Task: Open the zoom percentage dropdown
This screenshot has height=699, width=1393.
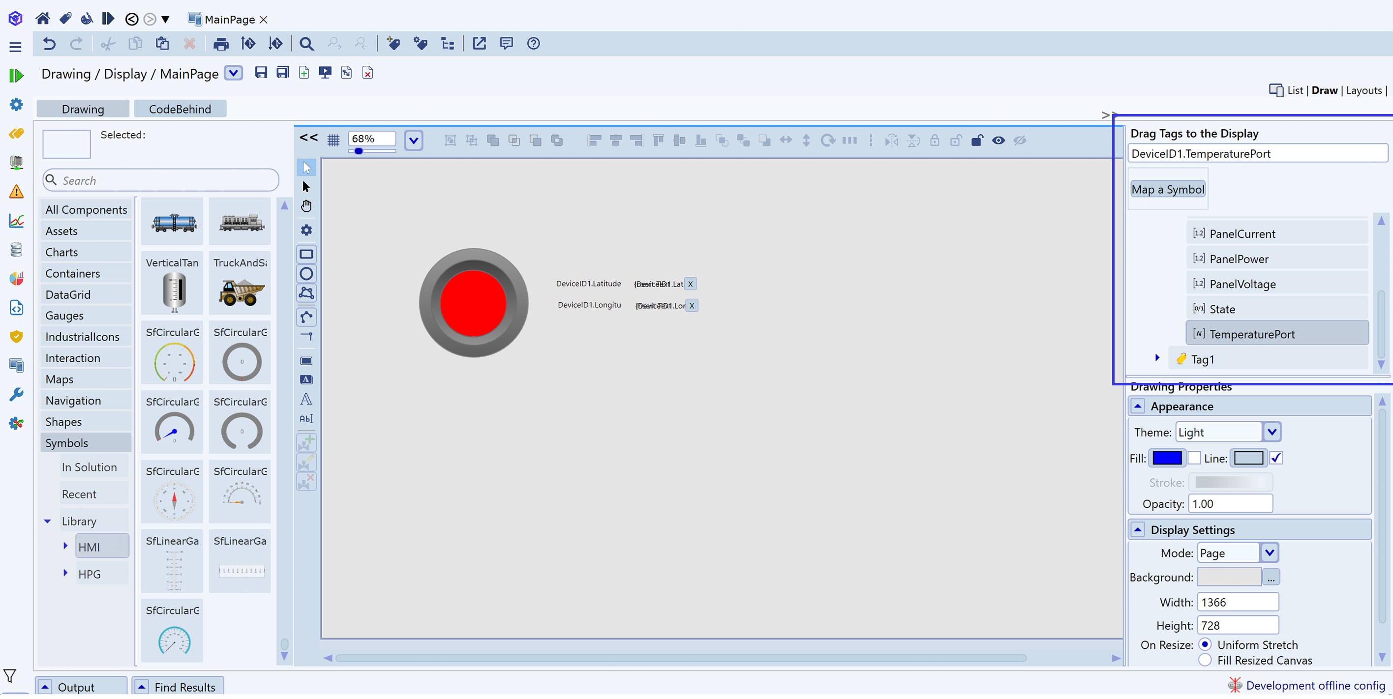Action: tap(413, 141)
